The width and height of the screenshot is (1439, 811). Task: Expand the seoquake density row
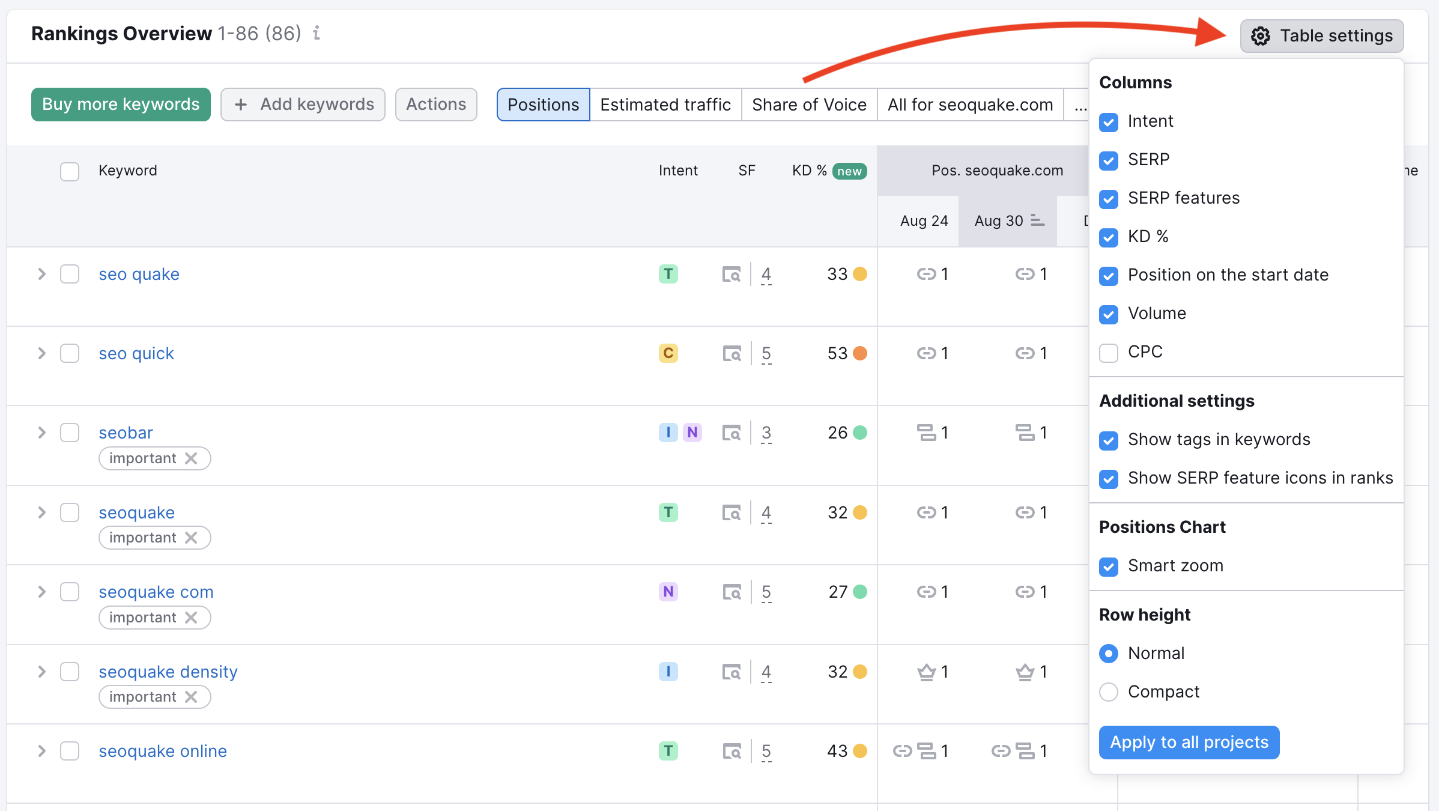(x=40, y=670)
